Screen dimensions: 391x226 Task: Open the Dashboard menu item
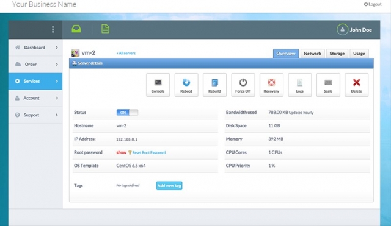[x=35, y=48]
